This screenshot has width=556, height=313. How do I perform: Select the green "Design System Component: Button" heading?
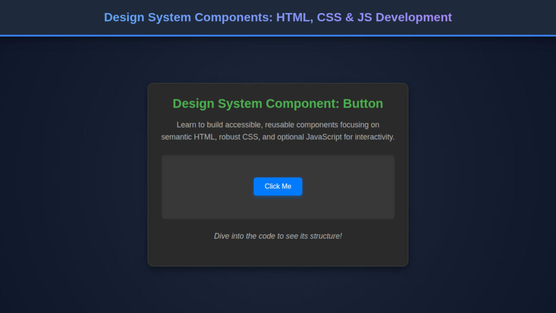click(x=277, y=103)
